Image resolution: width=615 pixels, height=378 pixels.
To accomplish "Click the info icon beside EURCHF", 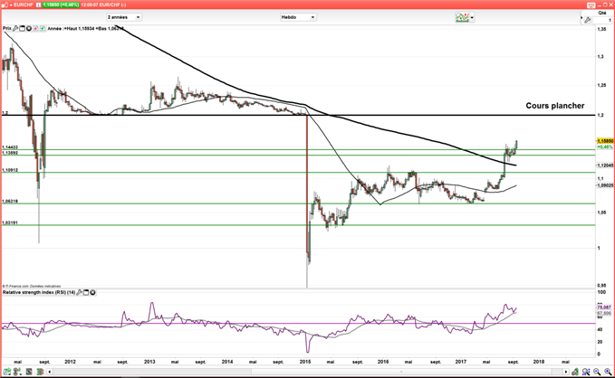I will (x=38, y=5).
